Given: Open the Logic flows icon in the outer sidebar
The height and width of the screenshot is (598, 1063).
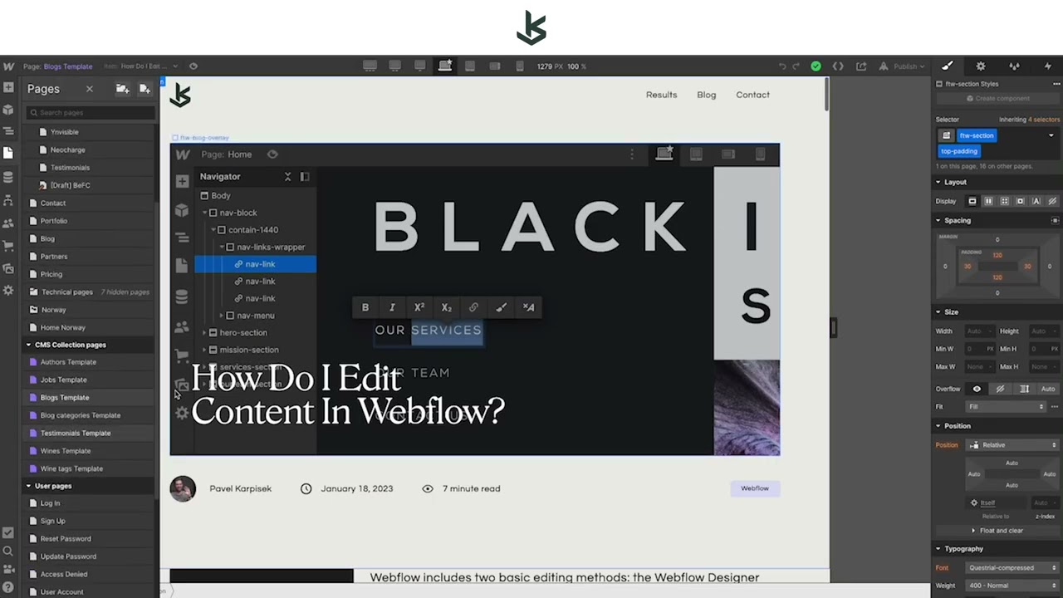Looking at the screenshot, I should tap(8, 200).
